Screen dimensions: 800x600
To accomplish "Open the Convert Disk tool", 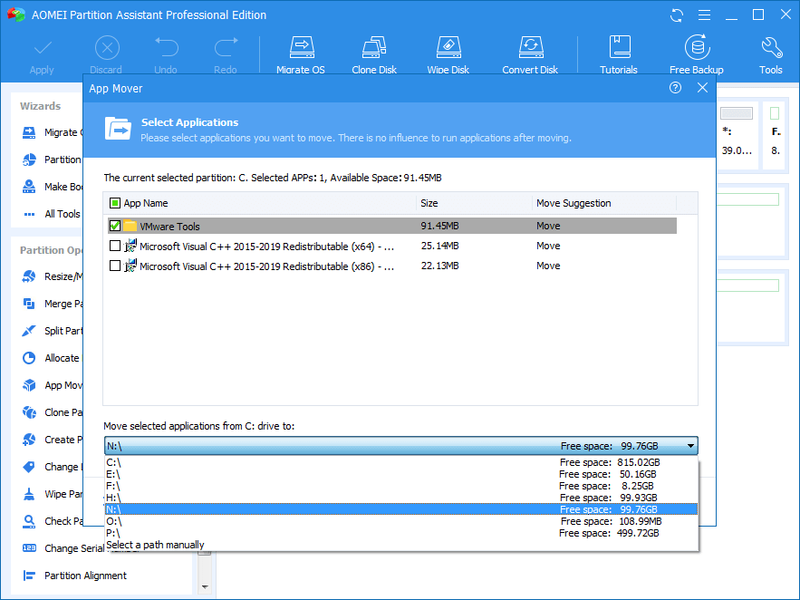I will pyautogui.click(x=530, y=53).
